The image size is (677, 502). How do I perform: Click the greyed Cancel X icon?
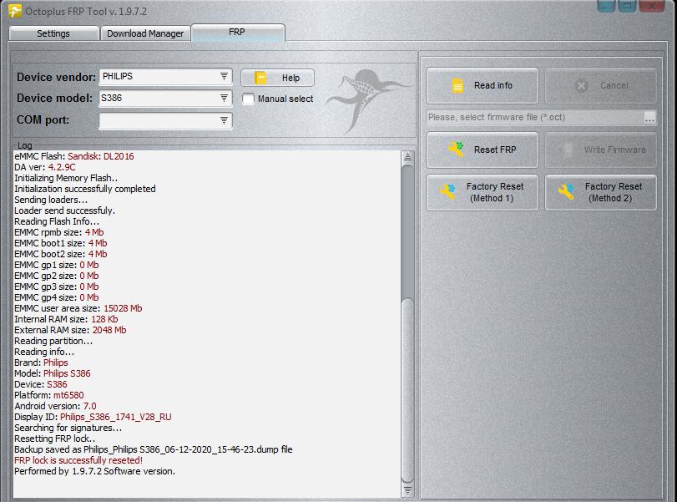(x=581, y=85)
